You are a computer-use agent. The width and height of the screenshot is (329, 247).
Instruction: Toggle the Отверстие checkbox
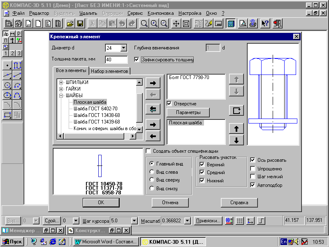pos(169,104)
